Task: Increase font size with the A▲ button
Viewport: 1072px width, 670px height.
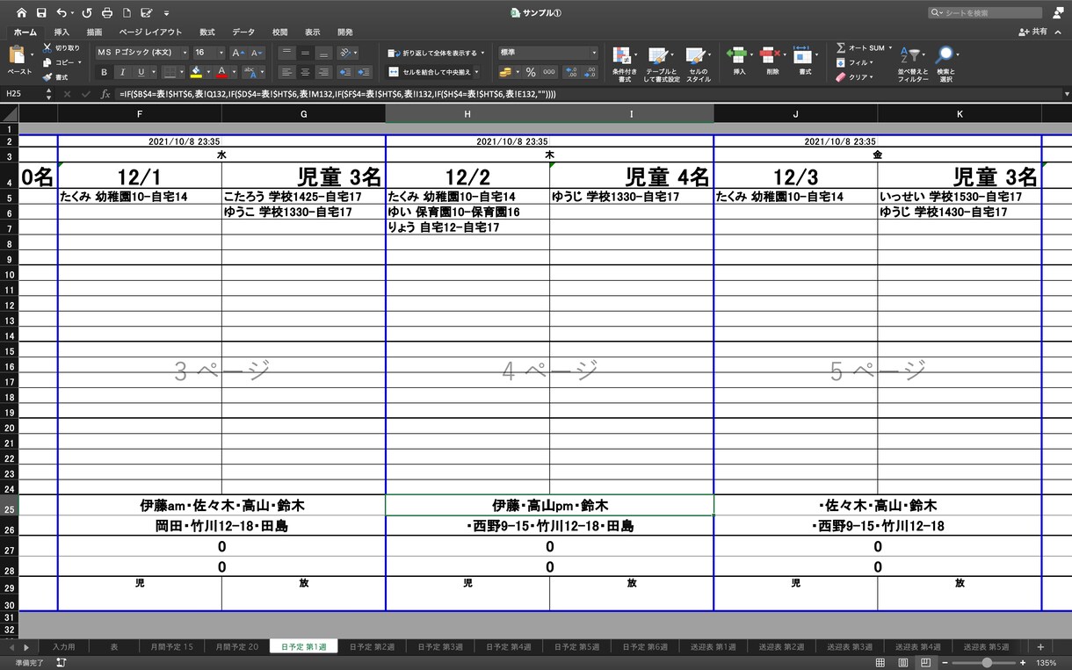Action: pos(239,53)
